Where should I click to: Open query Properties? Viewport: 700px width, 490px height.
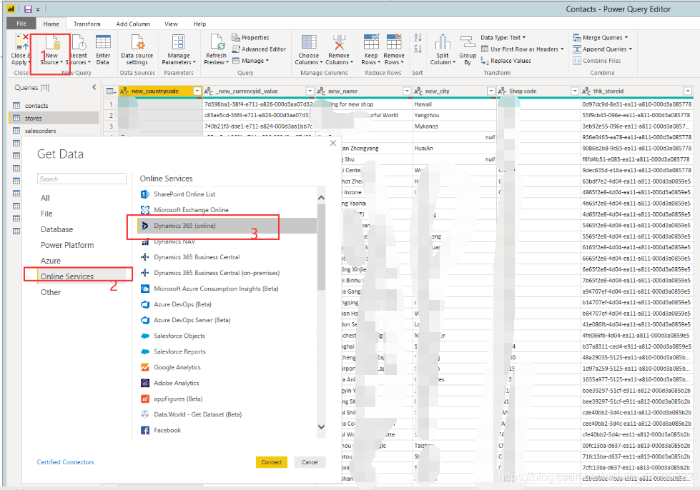pos(250,37)
